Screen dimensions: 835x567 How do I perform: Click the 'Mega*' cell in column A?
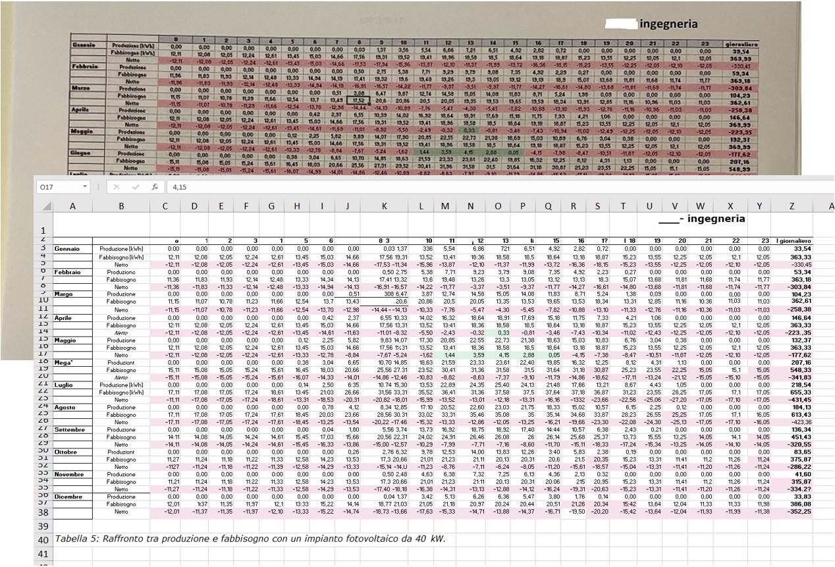pyautogui.click(x=72, y=362)
